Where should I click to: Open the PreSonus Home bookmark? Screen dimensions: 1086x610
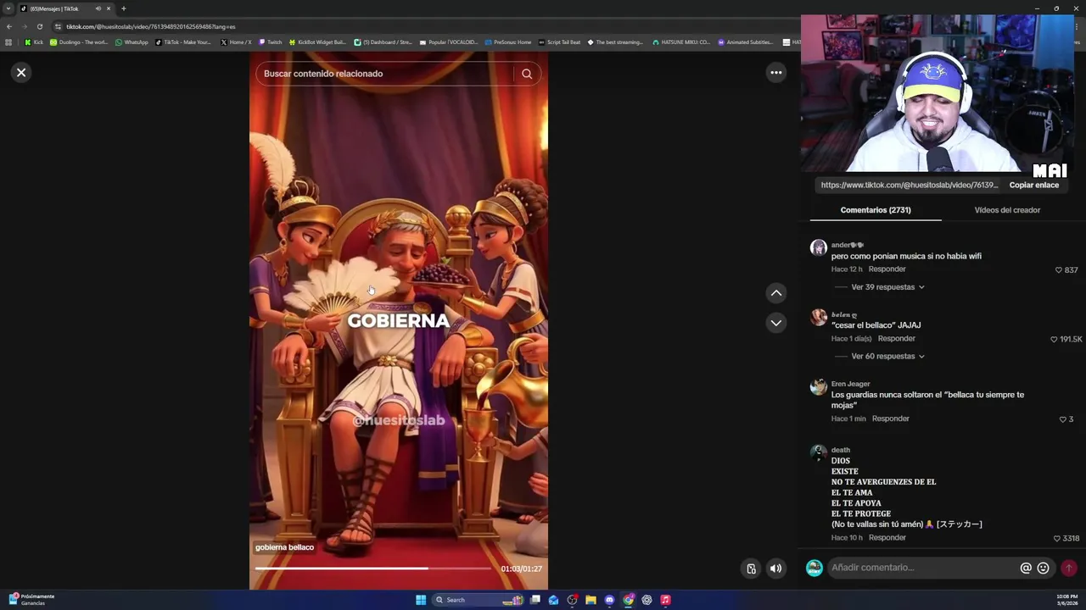coord(507,42)
